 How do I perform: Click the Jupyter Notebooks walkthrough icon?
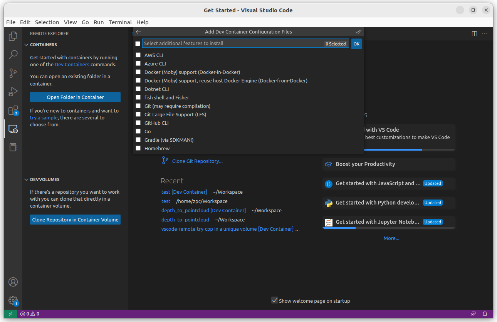pos(328,222)
